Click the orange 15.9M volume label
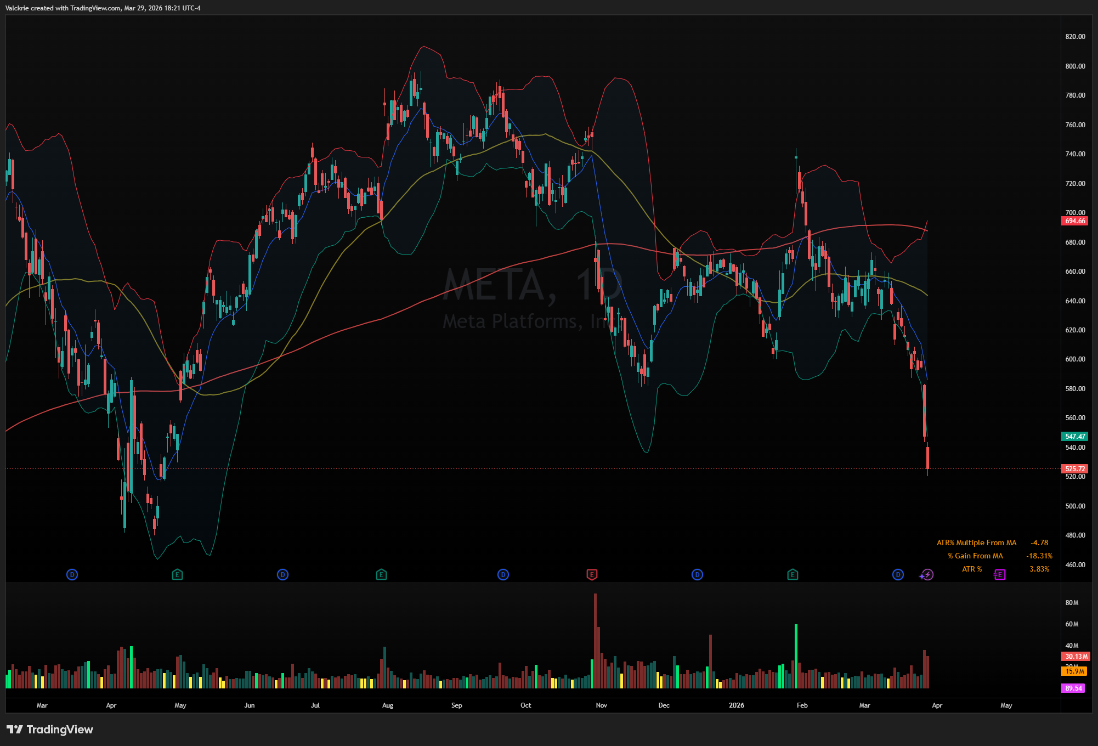This screenshot has height=746, width=1098. tap(1075, 671)
